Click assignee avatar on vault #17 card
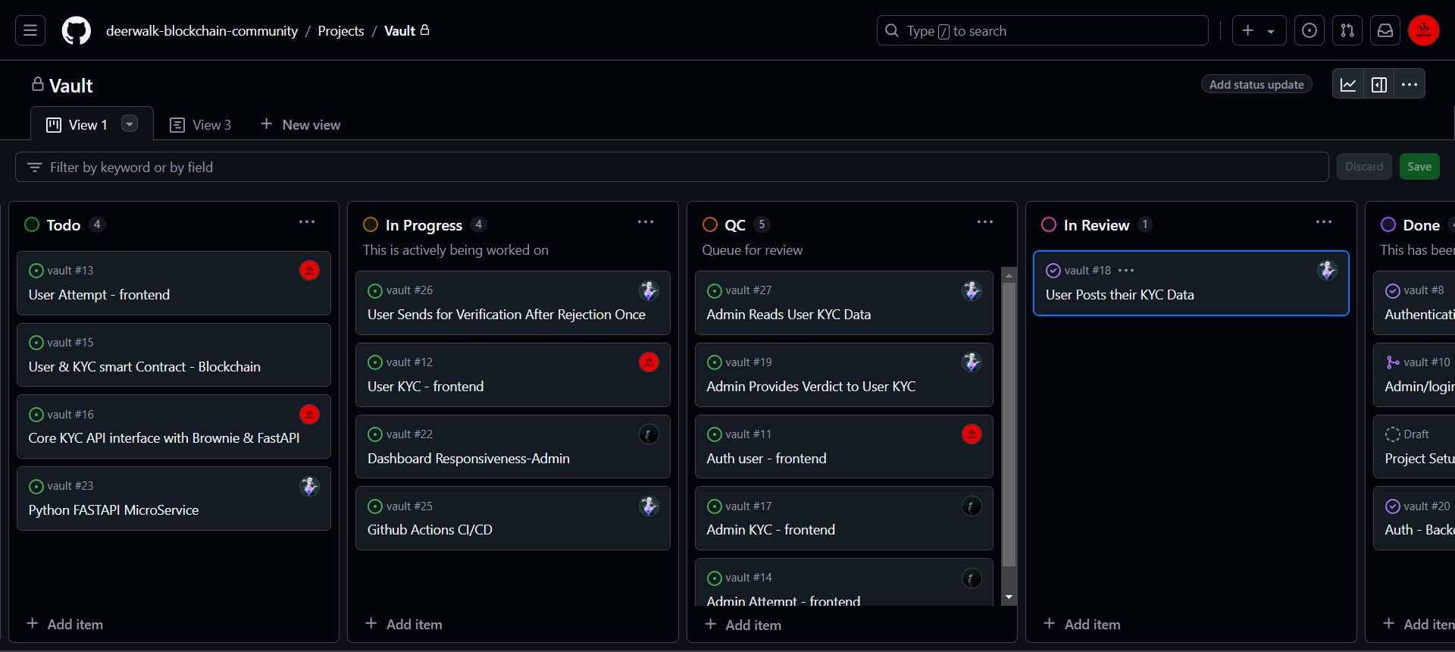 [972, 506]
